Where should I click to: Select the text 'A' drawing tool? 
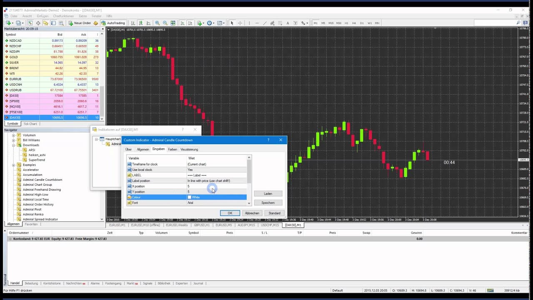click(x=288, y=23)
